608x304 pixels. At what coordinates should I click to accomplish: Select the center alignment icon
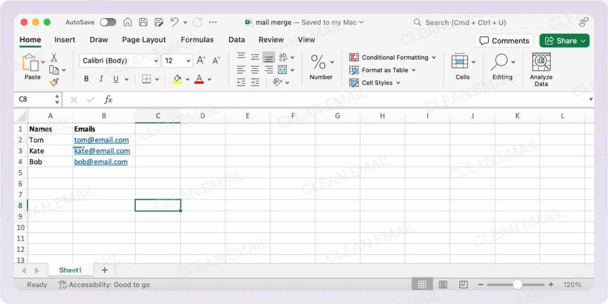point(255,69)
